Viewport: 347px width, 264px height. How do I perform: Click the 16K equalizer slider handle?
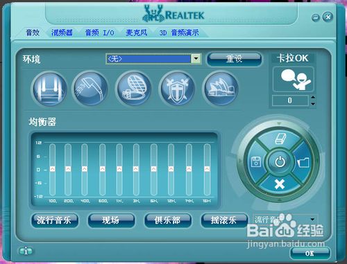[207, 169]
